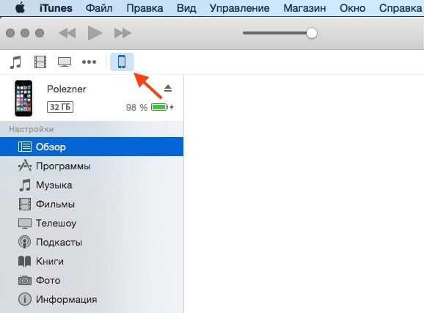The height and width of the screenshot is (313, 424).
Task: Click the iPhone thumbnail image
Action: point(23,98)
